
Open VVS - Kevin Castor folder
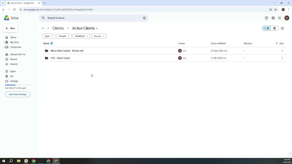click(60, 58)
